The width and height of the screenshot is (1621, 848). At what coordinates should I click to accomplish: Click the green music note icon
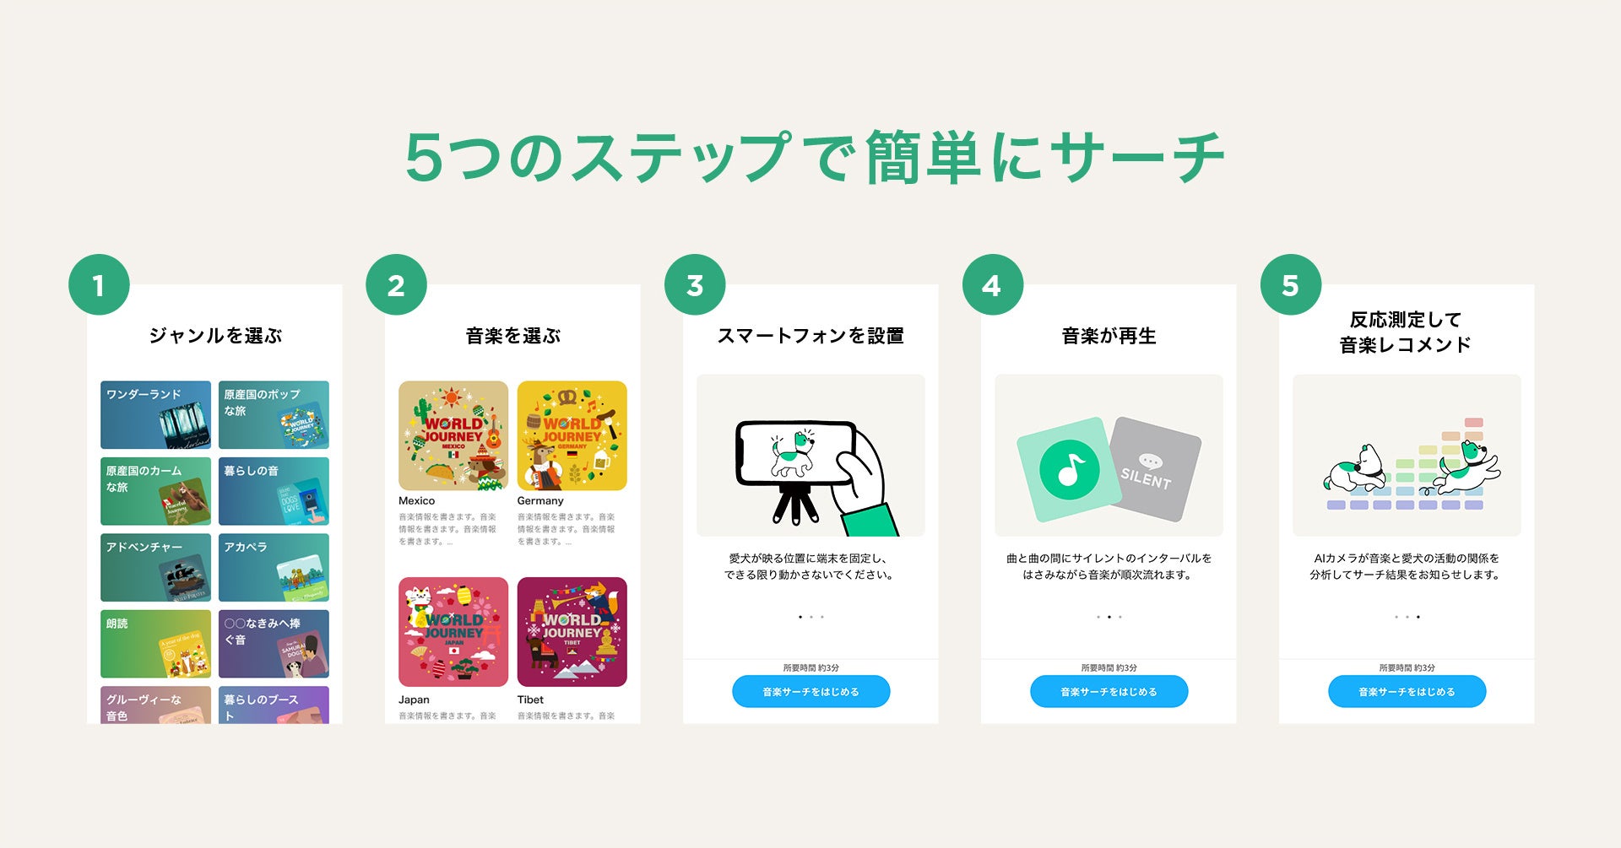tap(1070, 468)
